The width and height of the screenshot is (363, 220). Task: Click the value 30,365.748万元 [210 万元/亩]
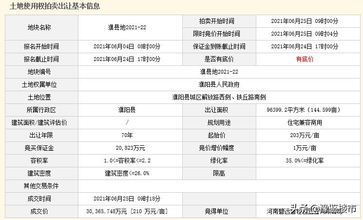(127, 211)
